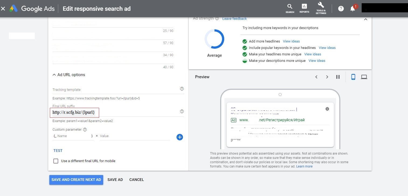Image resolution: width=408 pixels, height=196 pixels.
Task: Enable different final URL for mobile
Action: click(56, 161)
